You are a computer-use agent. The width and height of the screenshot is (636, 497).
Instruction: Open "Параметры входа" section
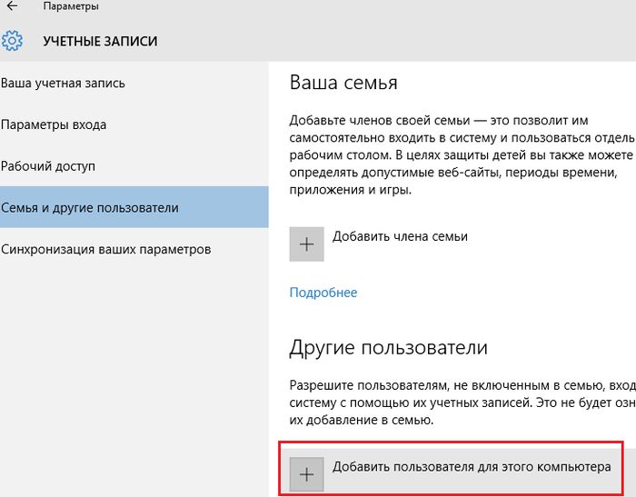coord(54,124)
